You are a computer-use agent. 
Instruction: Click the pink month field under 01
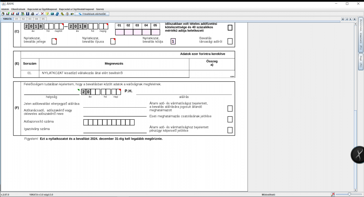pyautogui.click(x=120, y=32)
